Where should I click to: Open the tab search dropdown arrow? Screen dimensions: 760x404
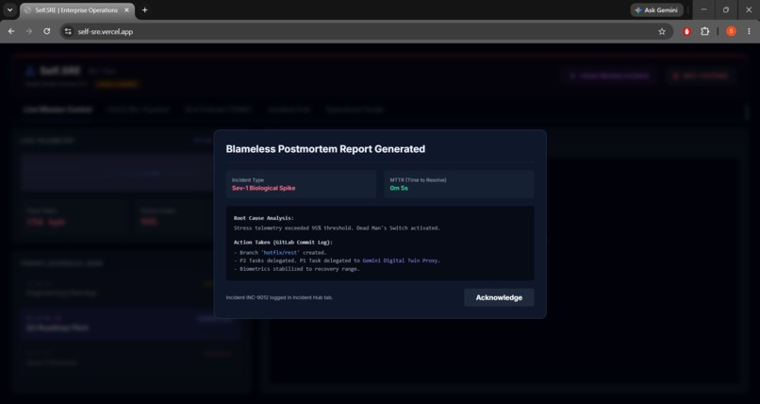pyautogui.click(x=9, y=9)
